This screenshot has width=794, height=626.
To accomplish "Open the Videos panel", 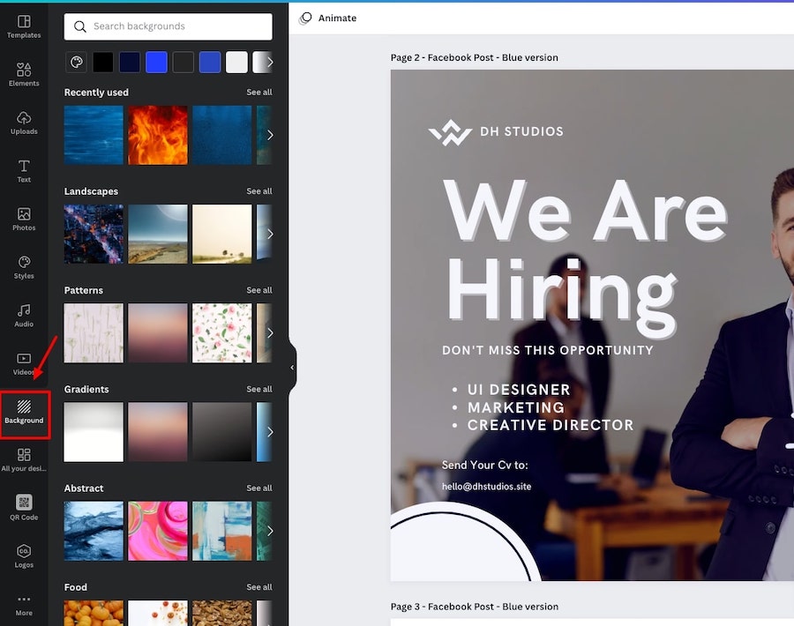I will (24, 364).
